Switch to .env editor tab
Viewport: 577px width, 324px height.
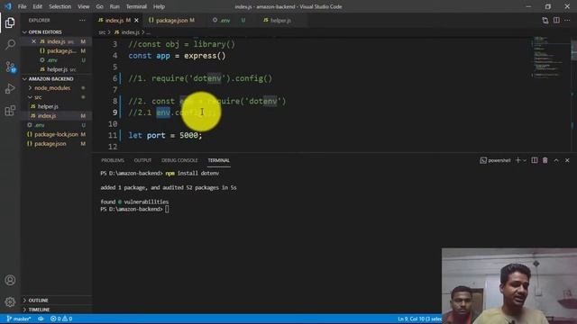(228, 20)
